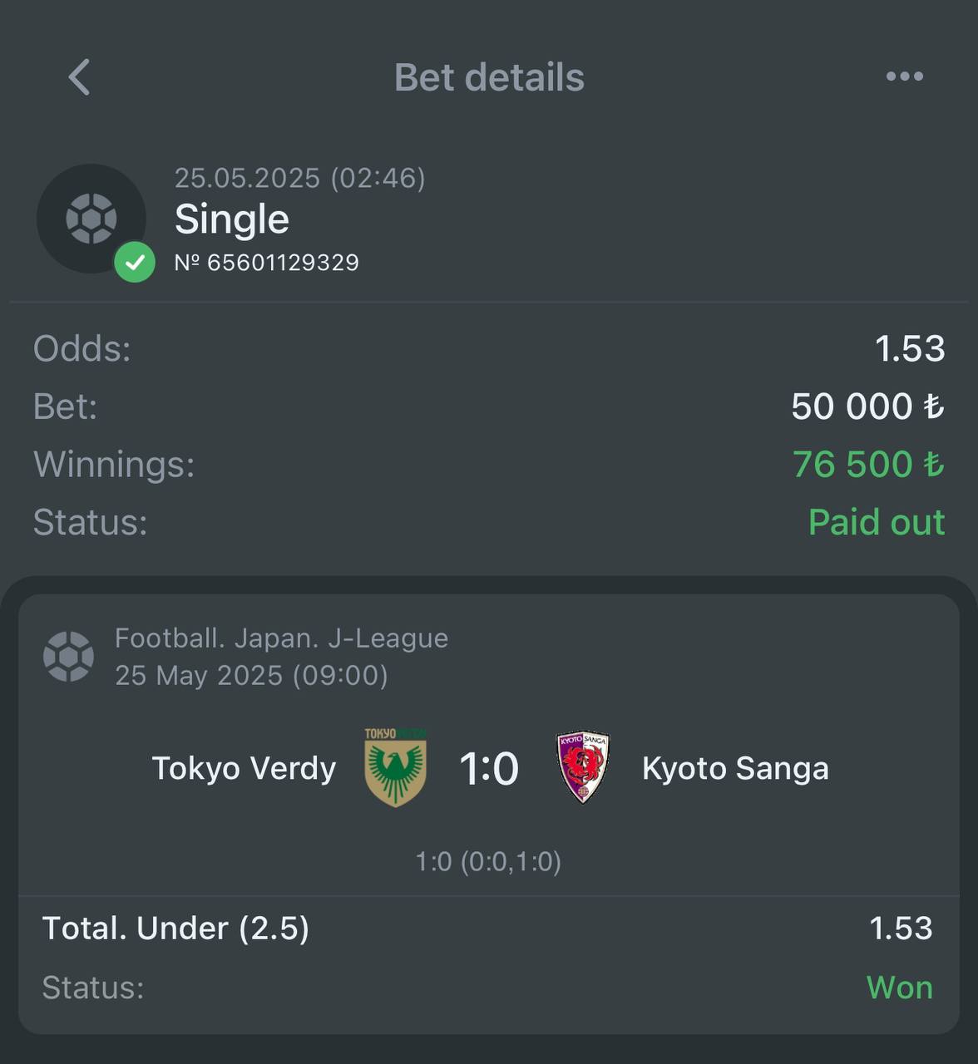Viewport: 978px width, 1064px height.
Task: Tap the large football icon beside Single
Action: pyautogui.click(x=91, y=219)
